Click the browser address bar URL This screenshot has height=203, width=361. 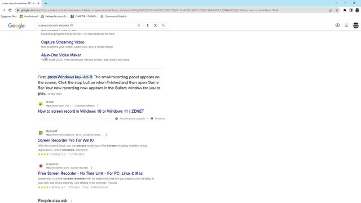coord(149,10)
